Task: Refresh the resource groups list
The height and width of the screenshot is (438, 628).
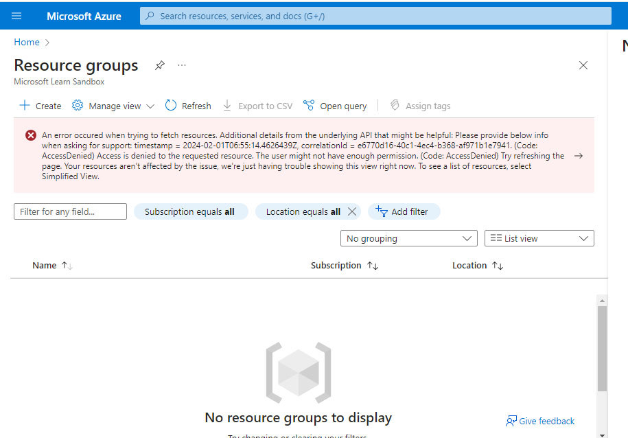Action: tap(188, 106)
